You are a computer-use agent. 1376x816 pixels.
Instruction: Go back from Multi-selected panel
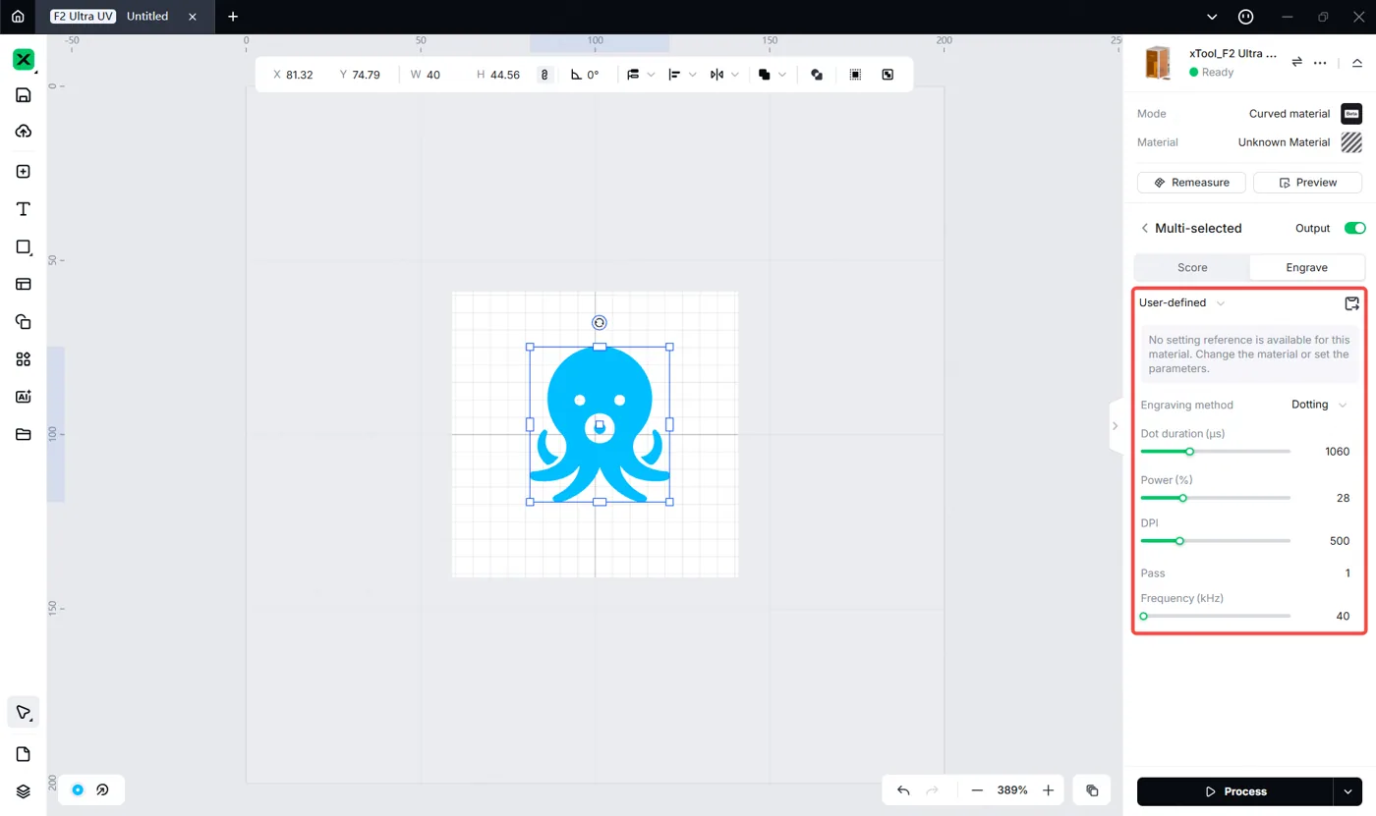pos(1144,228)
